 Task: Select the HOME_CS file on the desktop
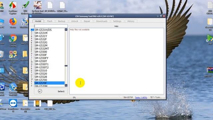(x=62, y=7)
